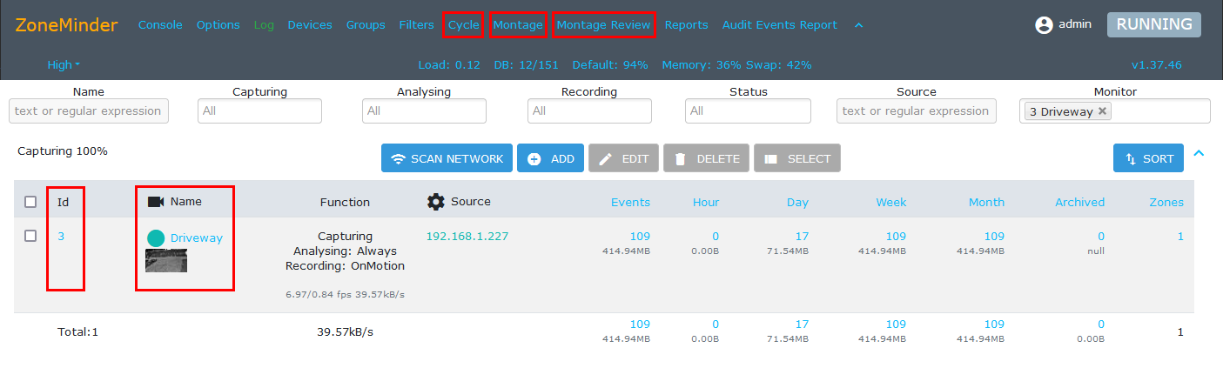The image size is (1223, 368).
Task: Open Driveway's 17 Day events count
Action: [x=802, y=237]
